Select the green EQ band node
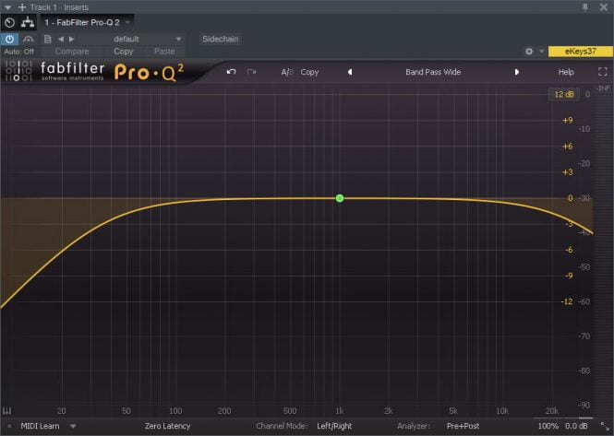 (x=340, y=198)
